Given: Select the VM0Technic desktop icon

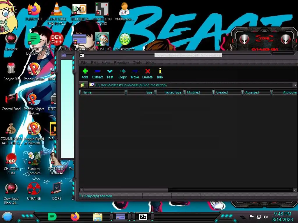Looking at the screenshot, I should tap(125, 12).
